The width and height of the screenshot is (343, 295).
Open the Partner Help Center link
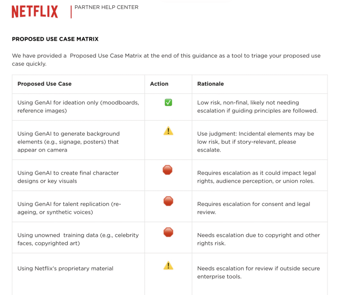106,7
